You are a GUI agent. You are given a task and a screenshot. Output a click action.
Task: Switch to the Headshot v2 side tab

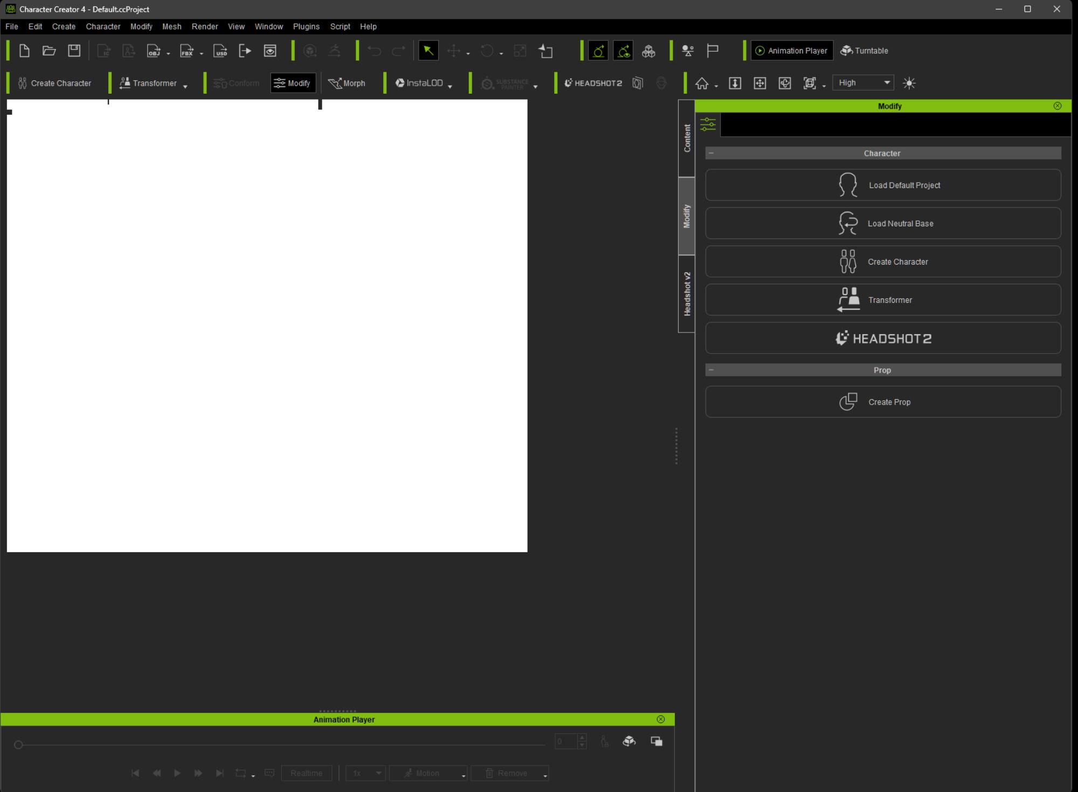(687, 294)
